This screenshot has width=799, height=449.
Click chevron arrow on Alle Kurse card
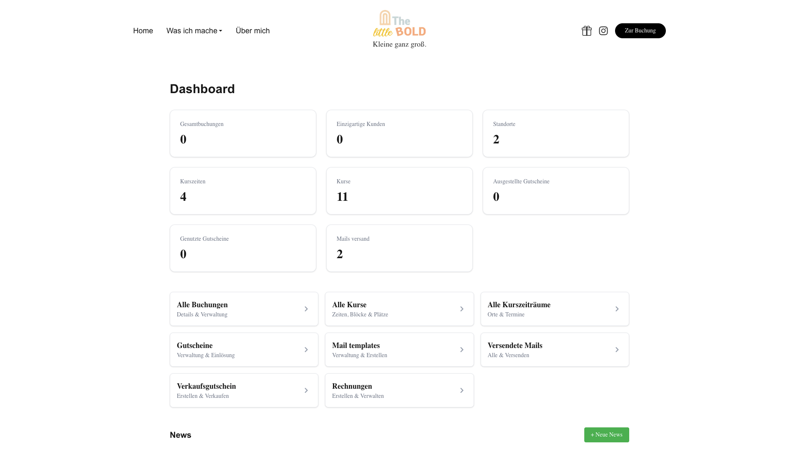[462, 309]
